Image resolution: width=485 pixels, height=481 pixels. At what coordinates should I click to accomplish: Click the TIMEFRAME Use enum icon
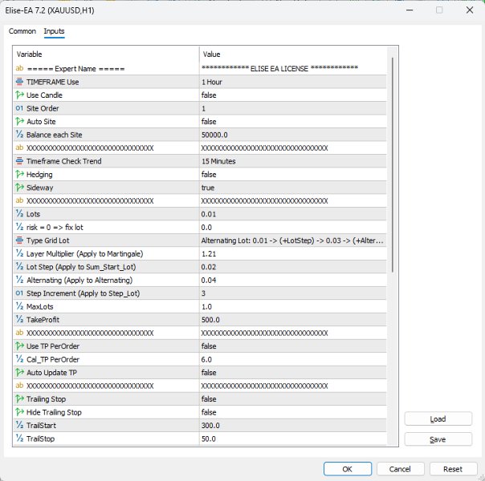(19, 82)
